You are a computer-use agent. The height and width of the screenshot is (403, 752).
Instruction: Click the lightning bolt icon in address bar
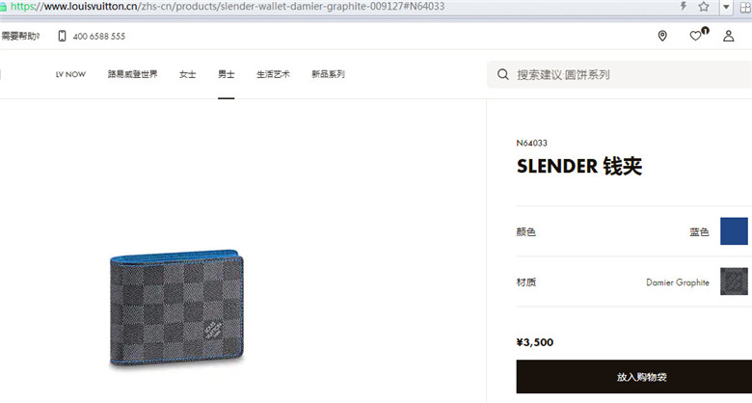click(684, 6)
